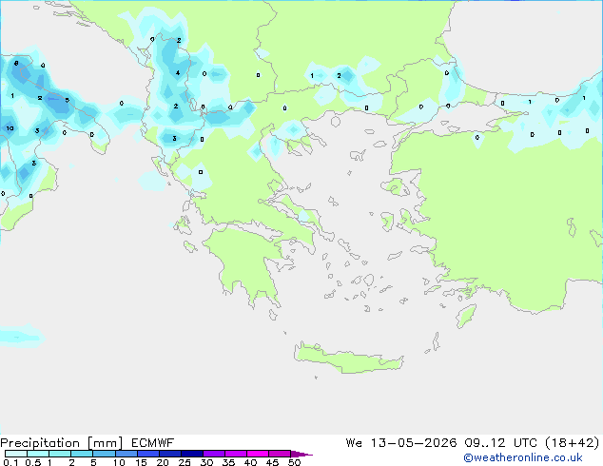The height and width of the screenshot is (466, 603).
Task: Click the '09..12 UTC' time label
Action: [x=500, y=443]
